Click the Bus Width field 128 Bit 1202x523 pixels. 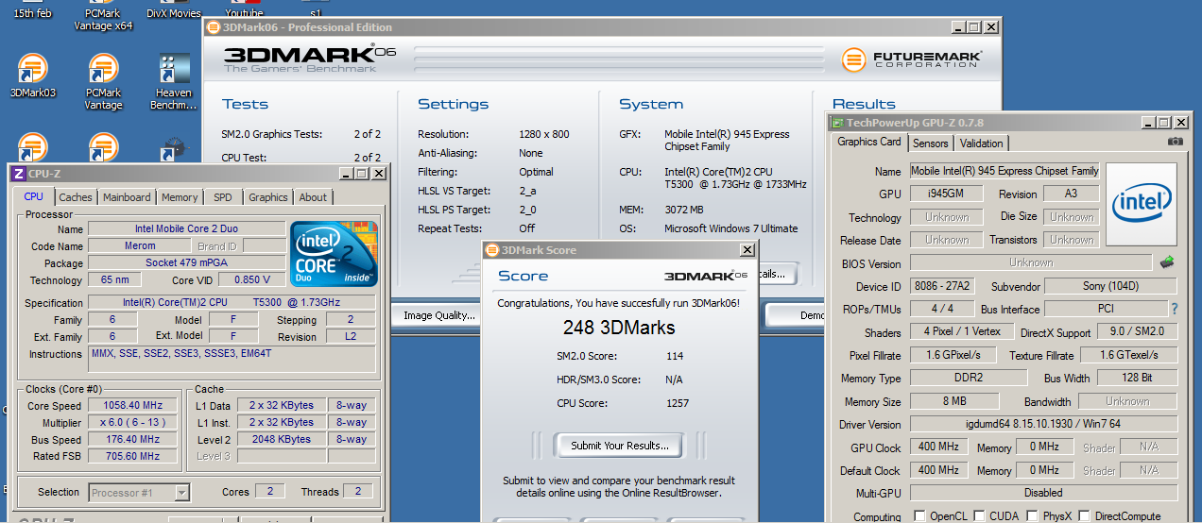pos(1137,379)
